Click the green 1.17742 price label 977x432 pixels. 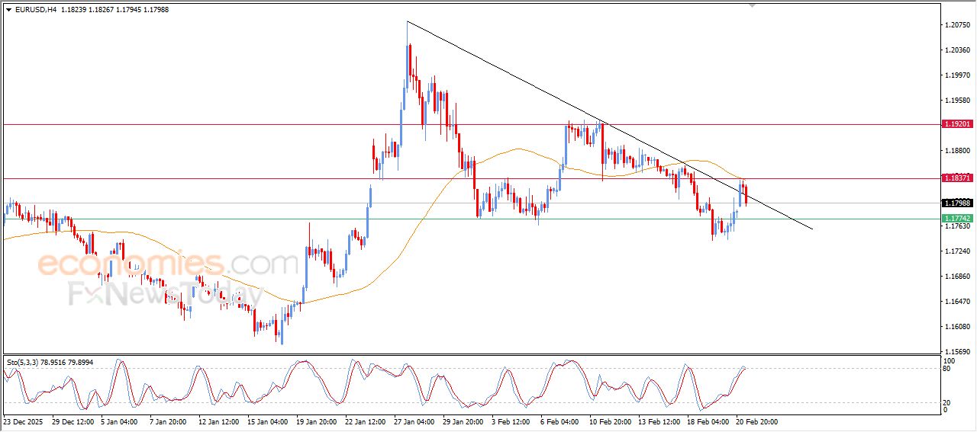pyautogui.click(x=956, y=218)
